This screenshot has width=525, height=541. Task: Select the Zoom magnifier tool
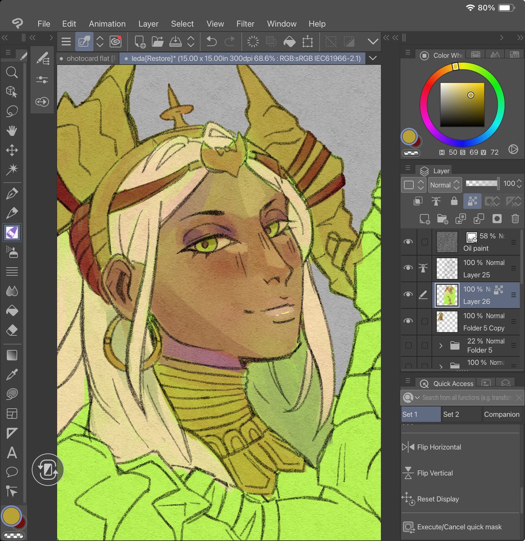[x=12, y=72]
